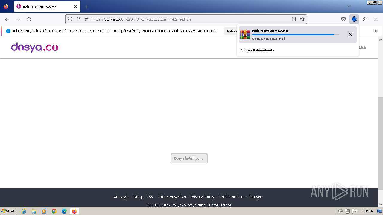Open the downloads toolbar button
This screenshot has width=383, height=215.
[x=354, y=19]
